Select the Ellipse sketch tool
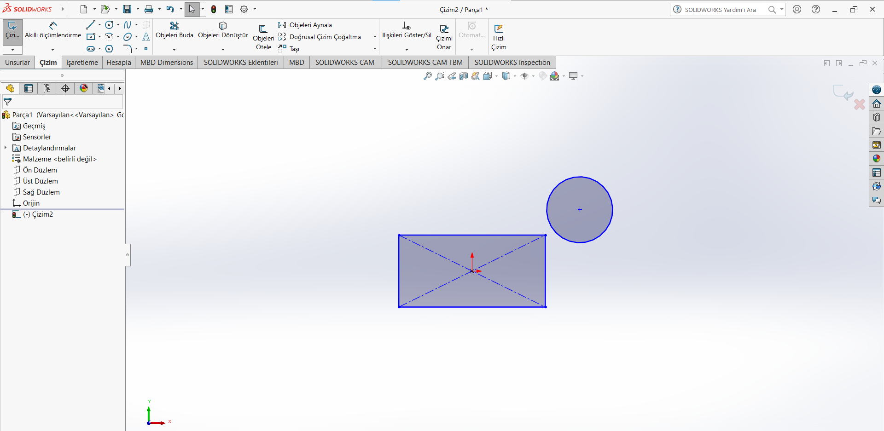The image size is (884, 431). [x=128, y=36]
